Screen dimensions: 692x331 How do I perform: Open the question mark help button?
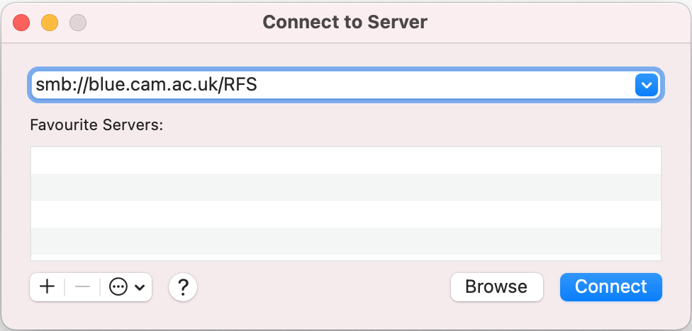tap(183, 287)
